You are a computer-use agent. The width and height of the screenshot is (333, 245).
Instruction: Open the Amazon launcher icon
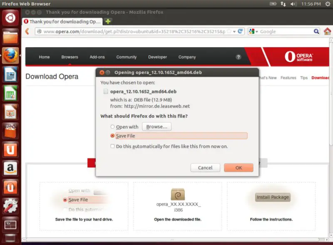coord(10,168)
